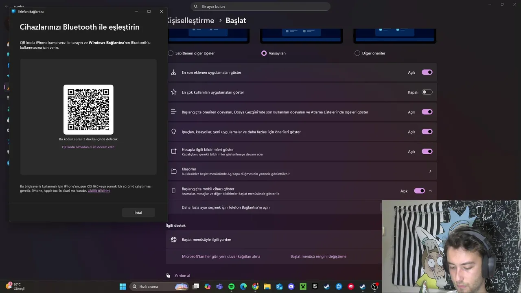This screenshot has height=293, width=521.
Task: Launch Microsoft Edge from taskbar
Action: tap(243, 286)
